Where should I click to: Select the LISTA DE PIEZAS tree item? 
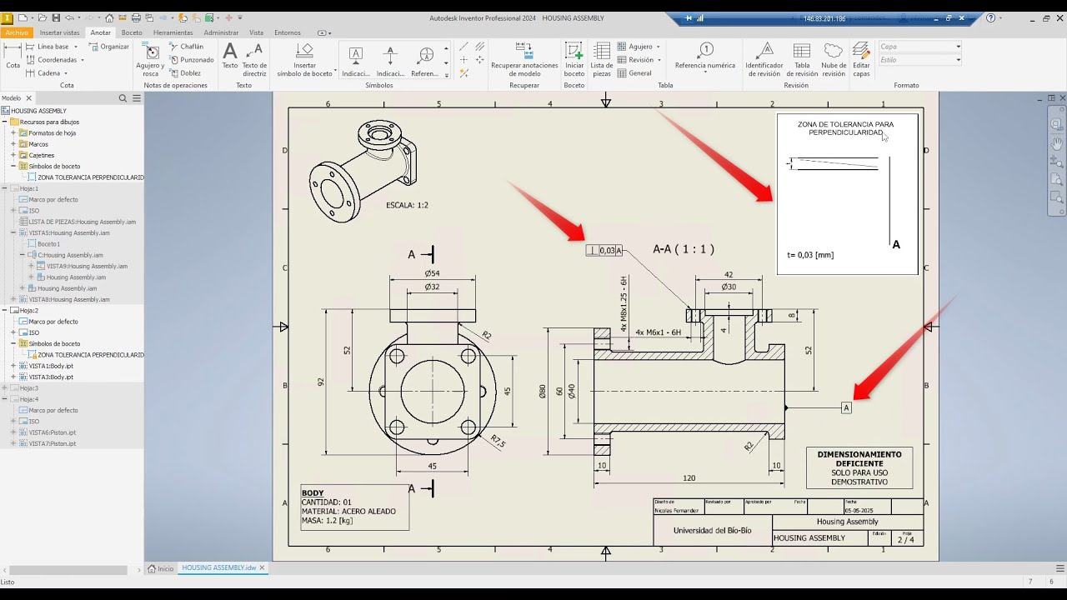click(x=78, y=222)
